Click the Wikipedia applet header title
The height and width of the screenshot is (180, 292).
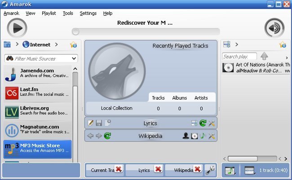(150, 136)
